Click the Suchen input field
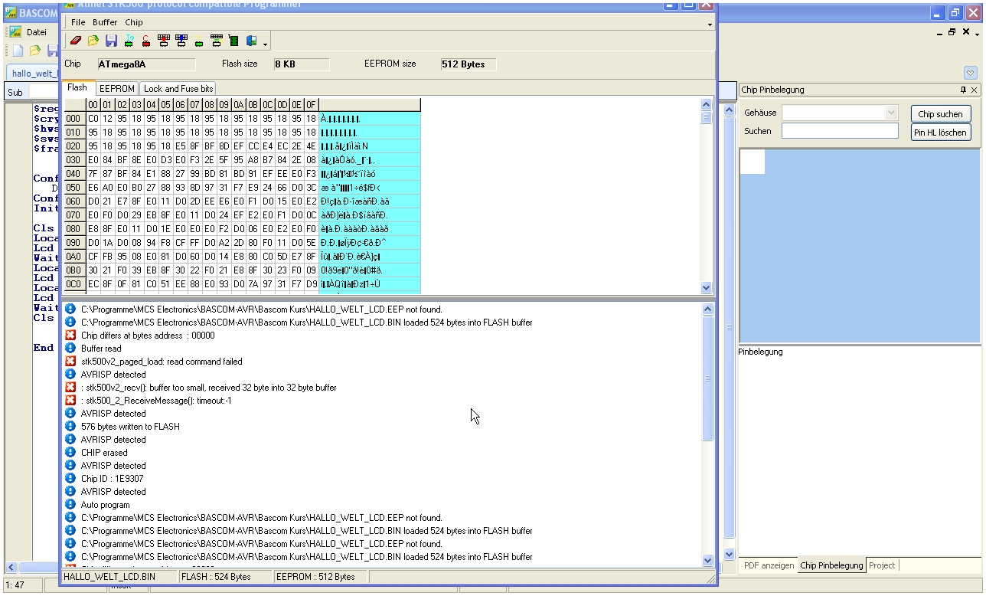The height and width of the screenshot is (596, 986). click(x=840, y=131)
